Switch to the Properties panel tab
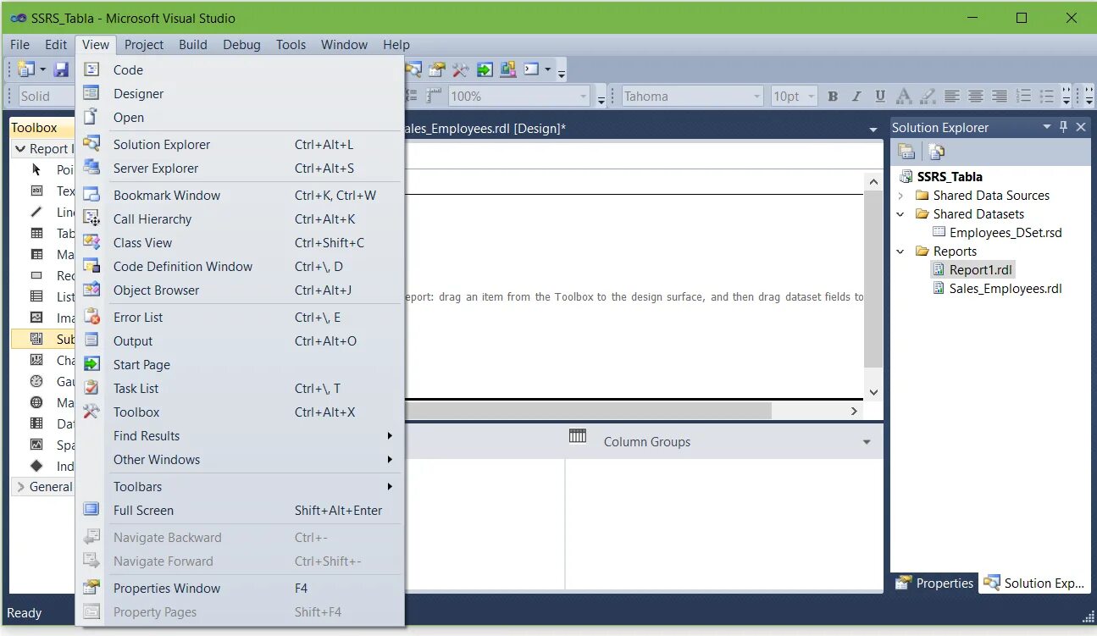Viewport: 1097px width, 636px height. [935, 583]
